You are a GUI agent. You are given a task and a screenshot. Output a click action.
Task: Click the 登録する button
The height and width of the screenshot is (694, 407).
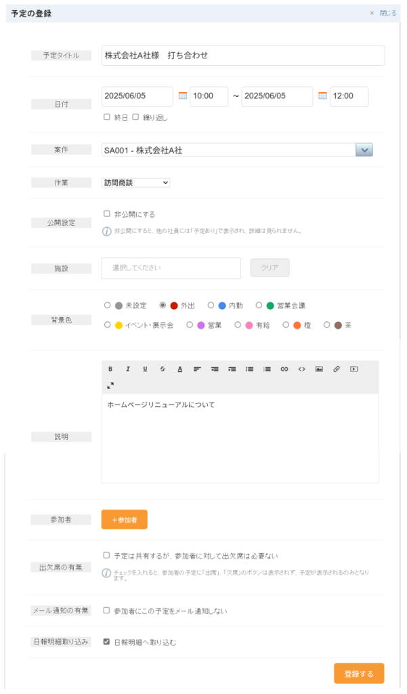359,674
